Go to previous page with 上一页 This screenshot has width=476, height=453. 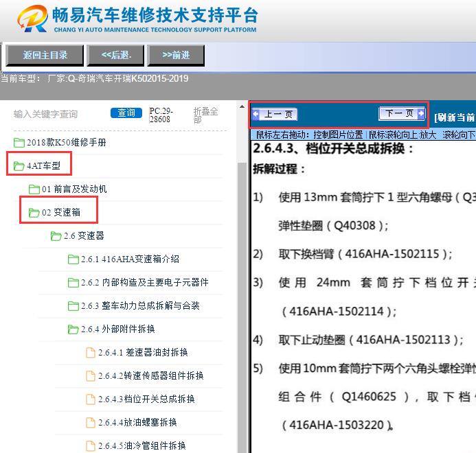pos(275,115)
